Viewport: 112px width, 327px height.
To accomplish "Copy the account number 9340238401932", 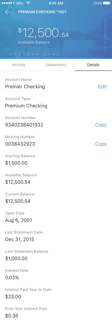I will tap(101, 125).
